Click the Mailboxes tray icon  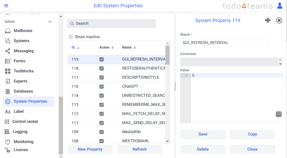click(x=8, y=31)
